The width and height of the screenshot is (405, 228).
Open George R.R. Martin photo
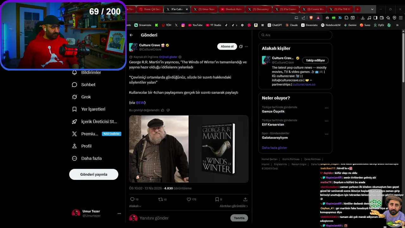159,149
